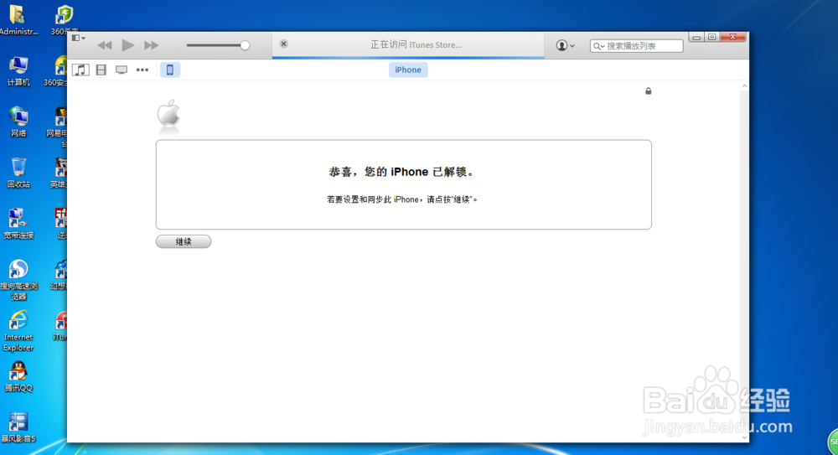The height and width of the screenshot is (455, 838).
Task: Click the scrollbar down arrow
Action: pos(744,437)
